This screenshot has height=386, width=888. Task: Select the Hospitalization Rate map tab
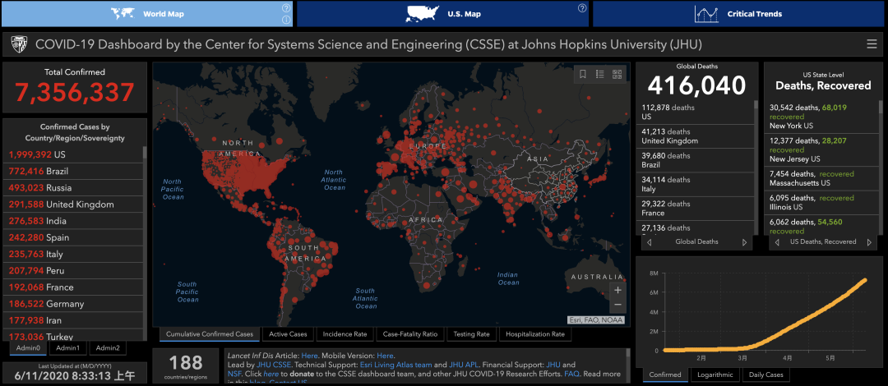(535, 334)
